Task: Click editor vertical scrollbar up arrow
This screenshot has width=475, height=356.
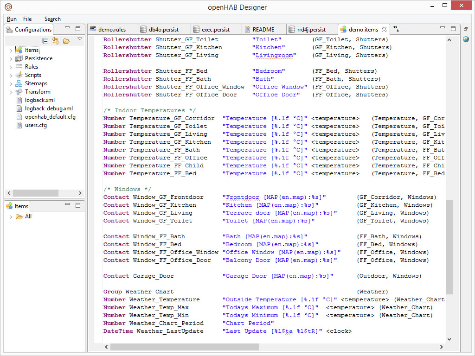Action: 449,40
